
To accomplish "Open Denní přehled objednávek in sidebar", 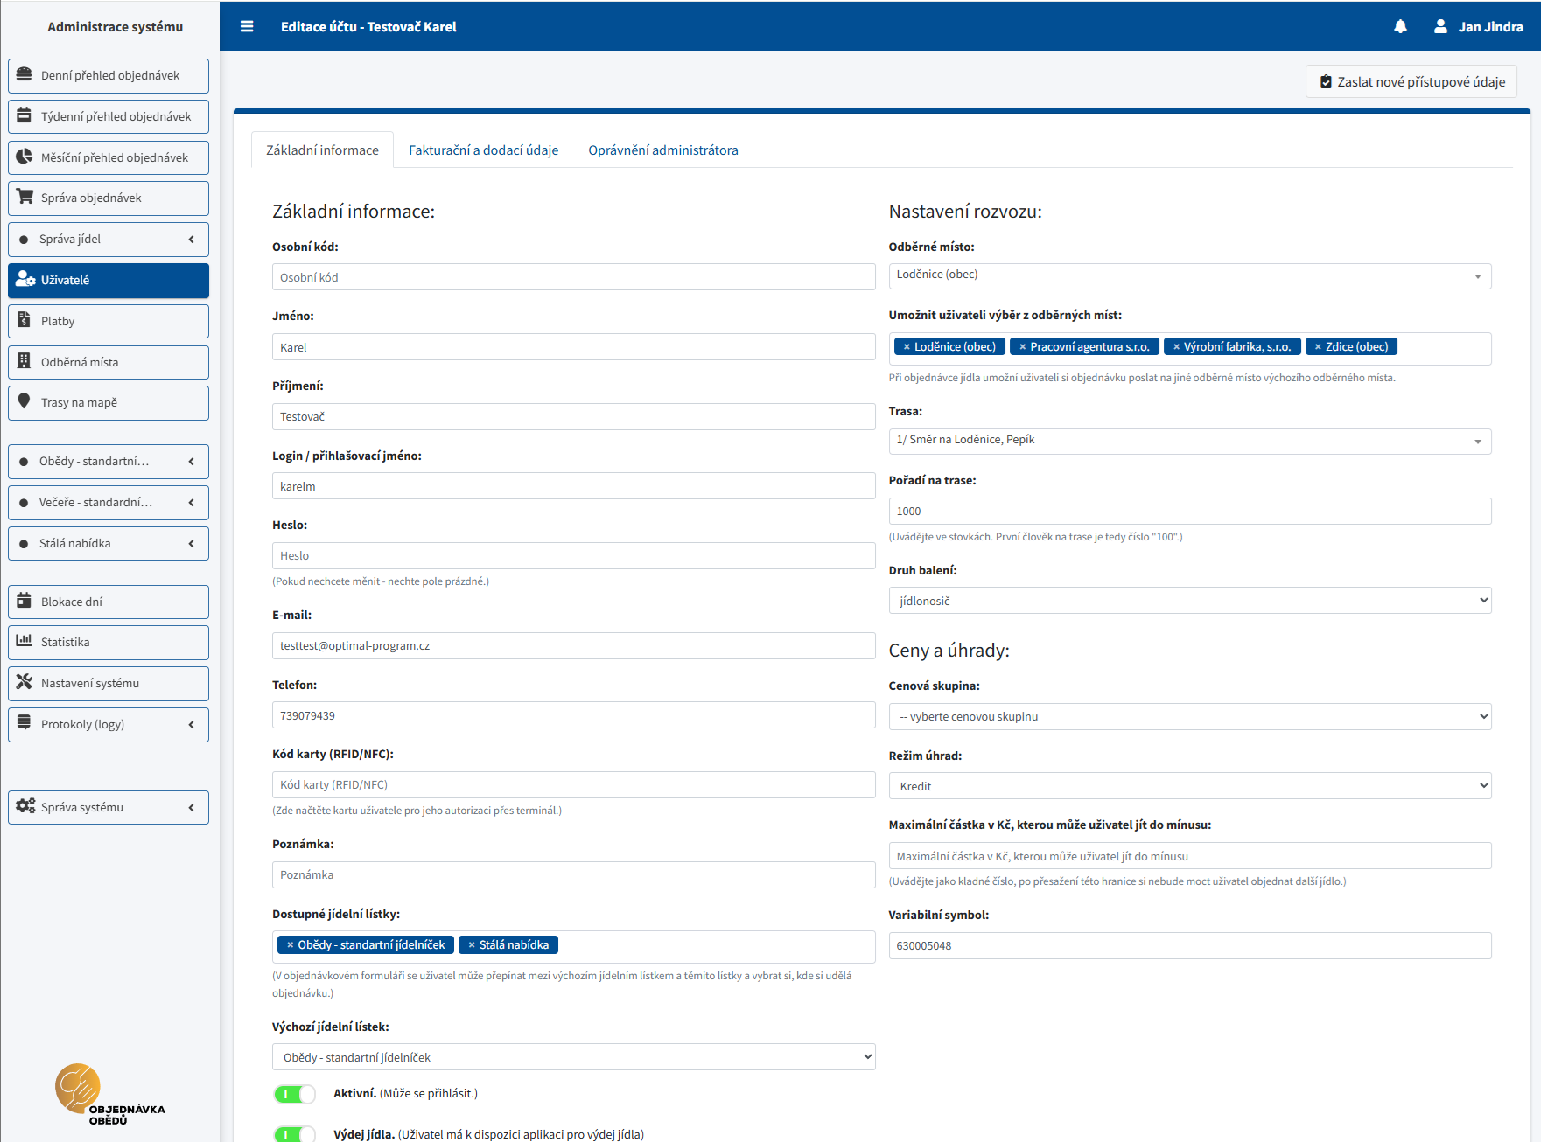I will pyautogui.click(x=109, y=76).
